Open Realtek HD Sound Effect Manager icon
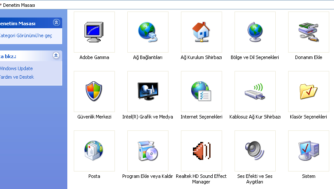The height and width of the screenshot is (189, 334). (202, 151)
